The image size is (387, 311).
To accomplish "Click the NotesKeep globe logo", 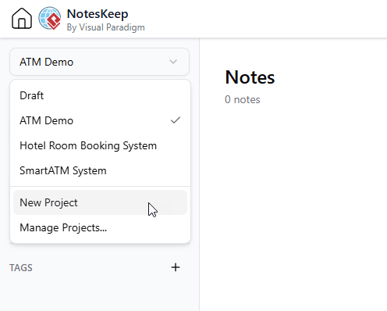I will click(x=50, y=18).
